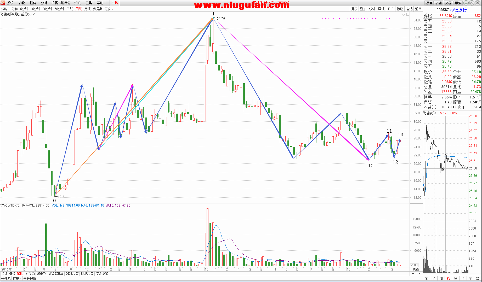The image size is (482, 282).
Task: Select the 周线 weekly chart tab
Action: click(x=79, y=9)
